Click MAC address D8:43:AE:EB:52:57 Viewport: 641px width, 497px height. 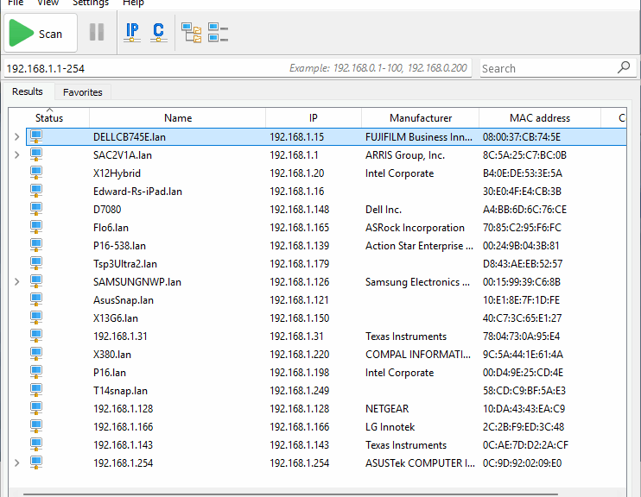[x=523, y=264]
